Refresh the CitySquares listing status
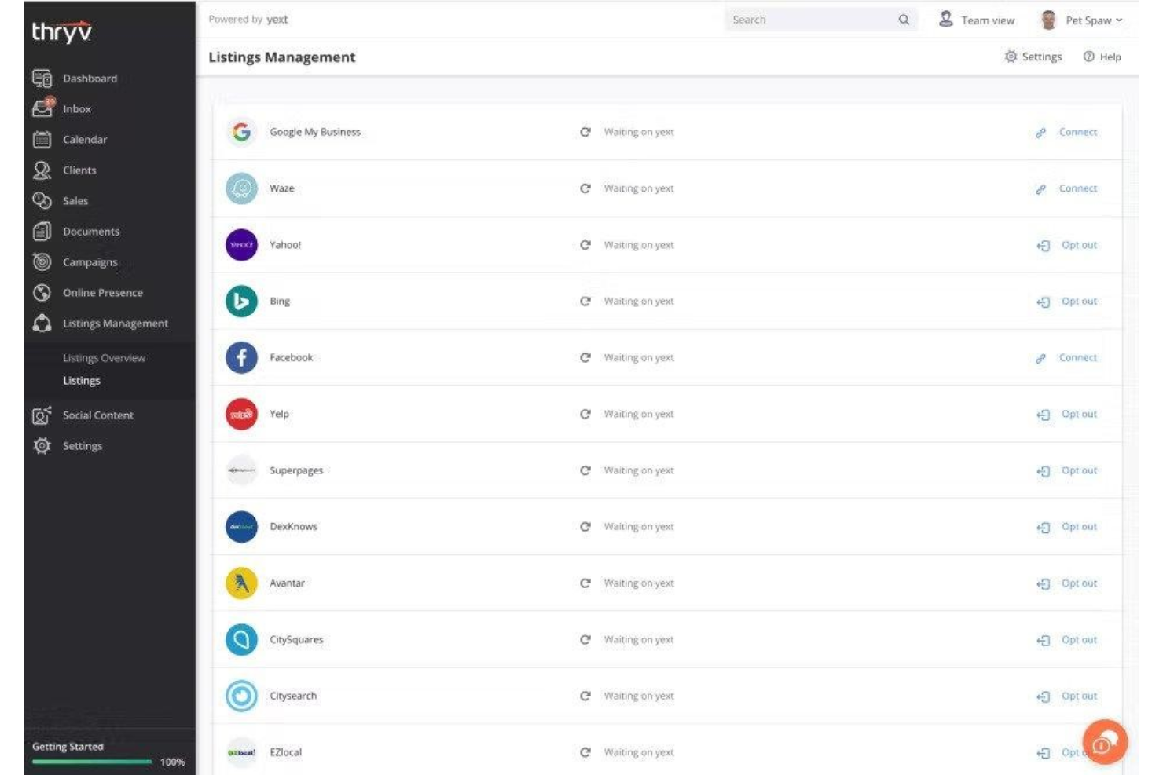 pos(585,640)
